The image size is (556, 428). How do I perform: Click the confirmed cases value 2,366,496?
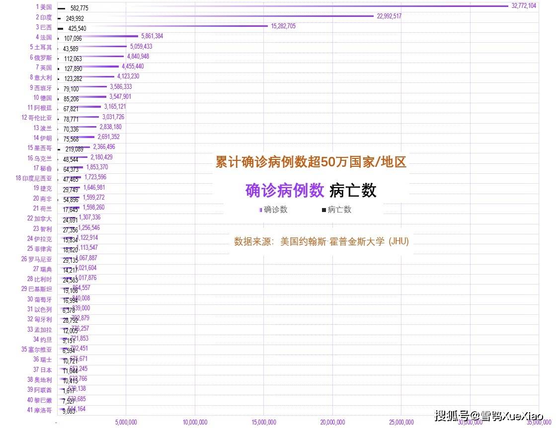(x=104, y=146)
